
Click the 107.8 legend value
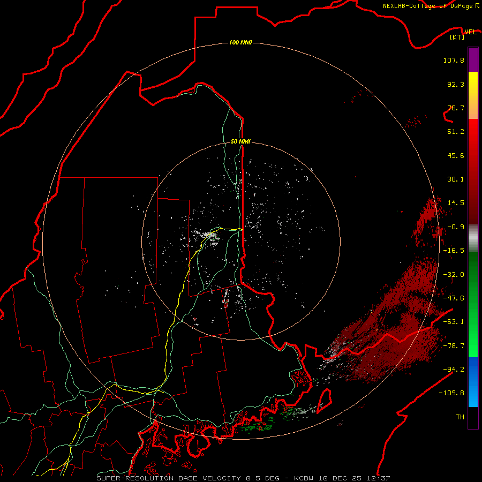(454, 60)
